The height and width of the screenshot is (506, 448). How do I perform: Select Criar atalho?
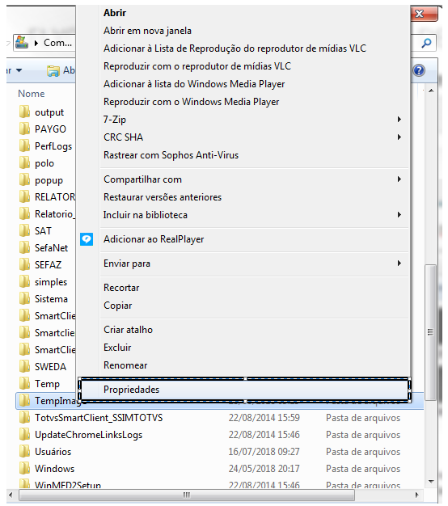pos(128,330)
